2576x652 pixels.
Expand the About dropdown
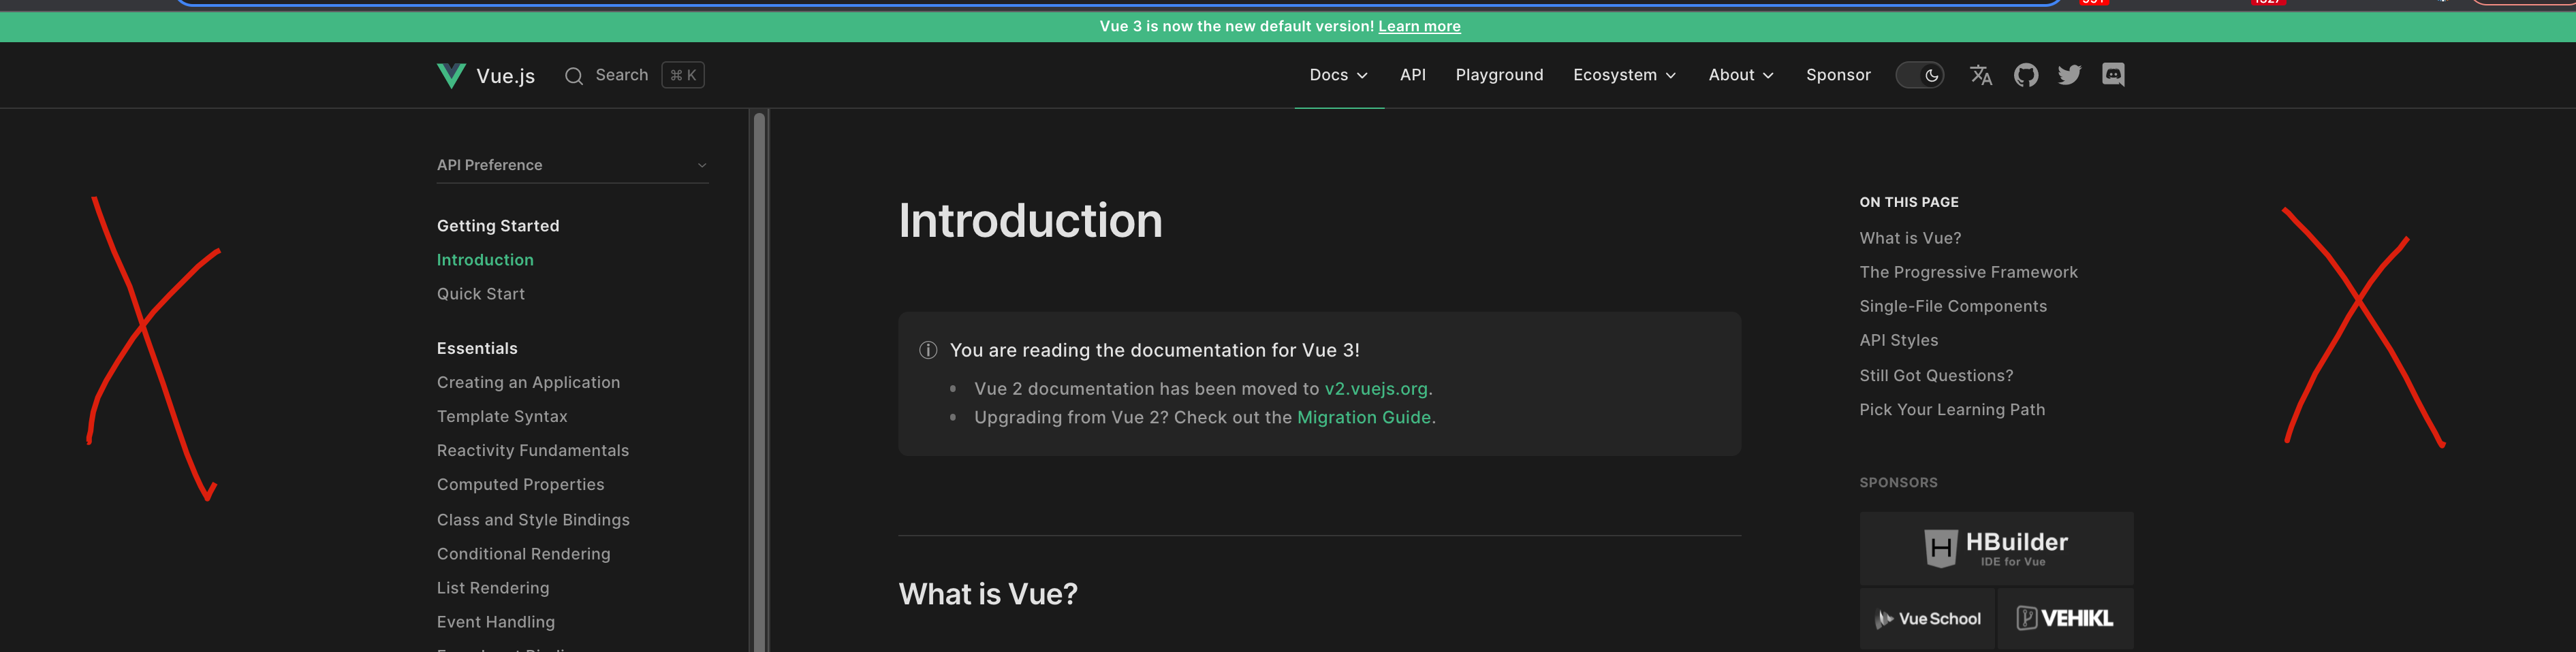(1740, 74)
